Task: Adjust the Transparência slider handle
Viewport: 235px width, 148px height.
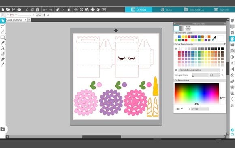Action: (x=193, y=76)
